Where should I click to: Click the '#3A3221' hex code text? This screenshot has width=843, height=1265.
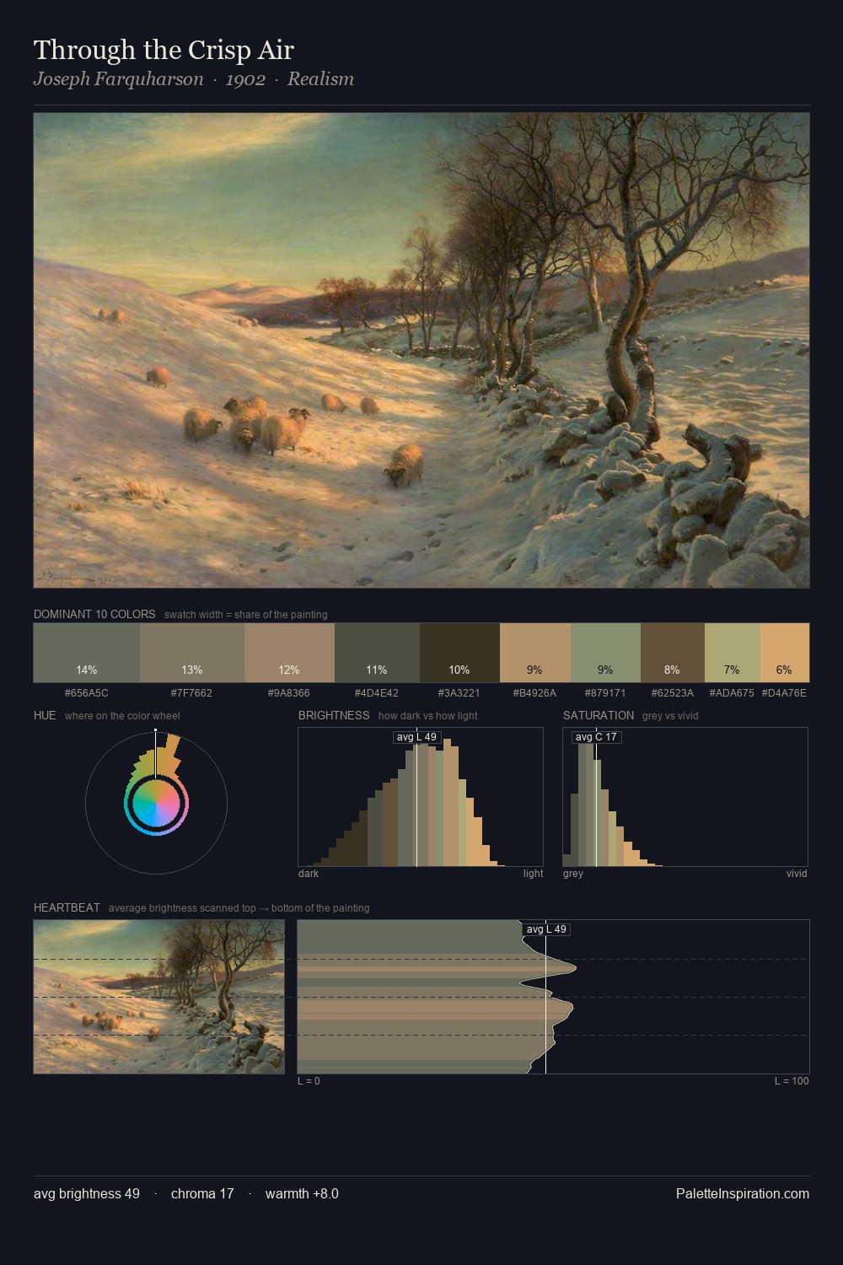pos(459,693)
